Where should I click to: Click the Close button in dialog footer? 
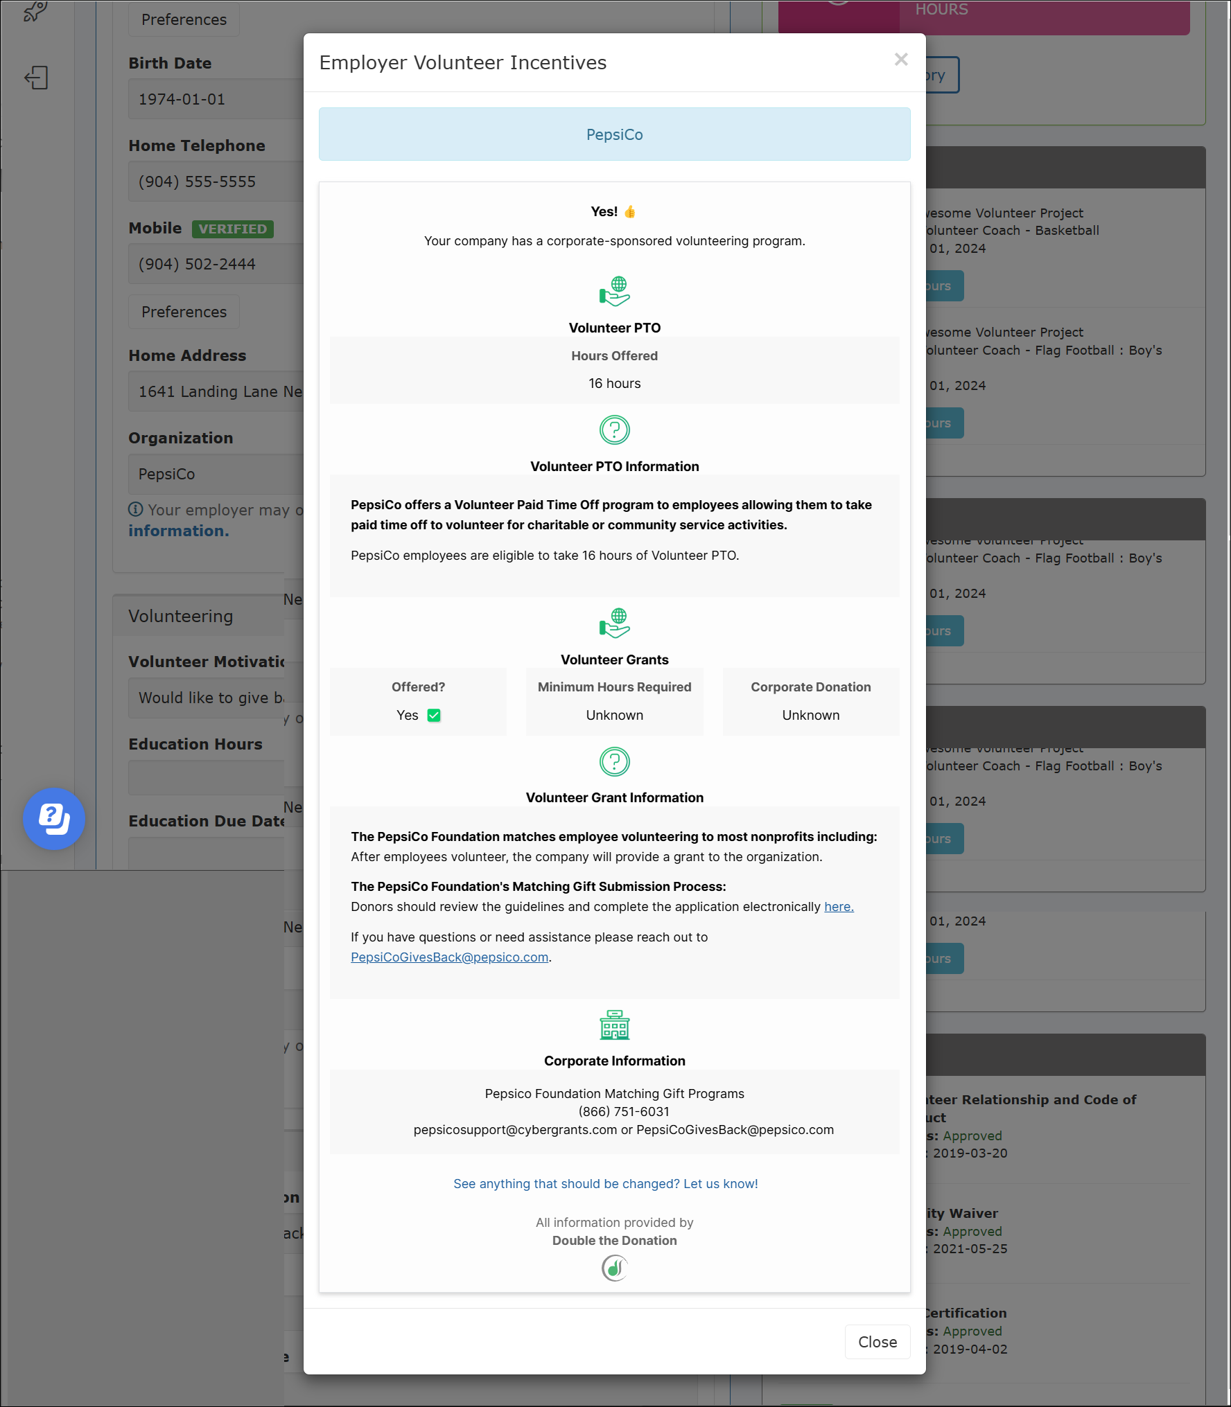tap(877, 1342)
